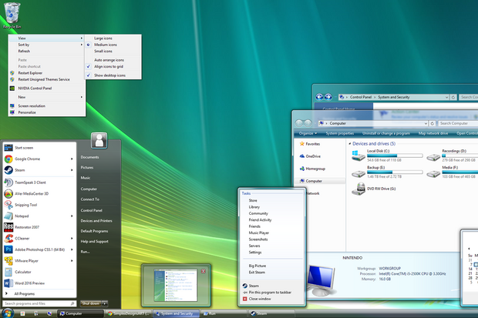478x318 pixels.
Task: Toggle Align icons to grid option
Action: tap(109, 67)
